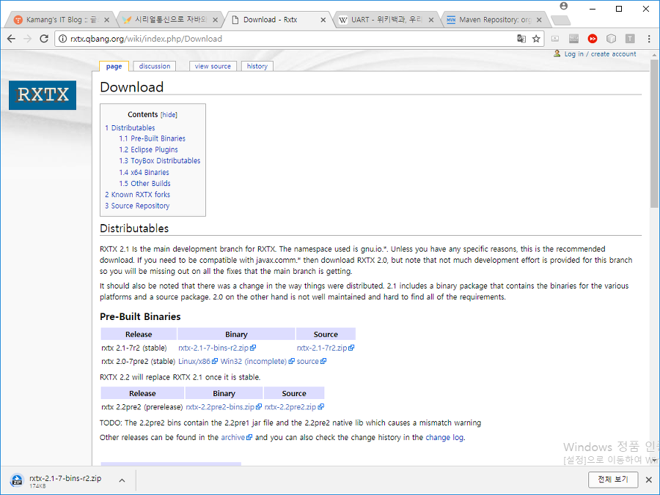Click the browser forward arrow
Screen dimensions: 660x495
pyautogui.click(x=28, y=39)
